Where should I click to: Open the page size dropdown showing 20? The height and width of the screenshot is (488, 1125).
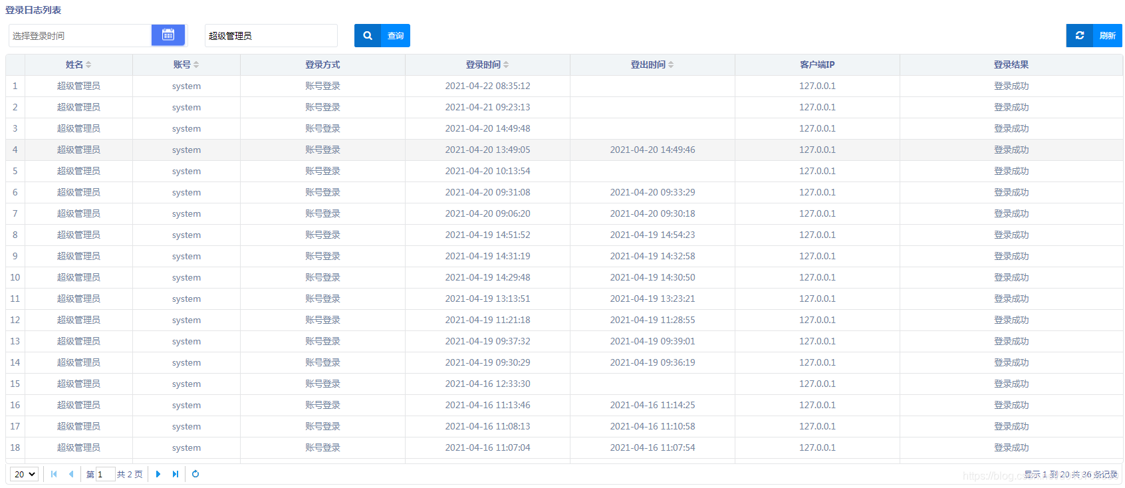[24, 474]
